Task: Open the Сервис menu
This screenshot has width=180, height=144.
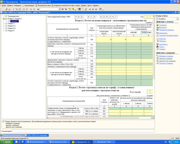Action: coord(83,5)
